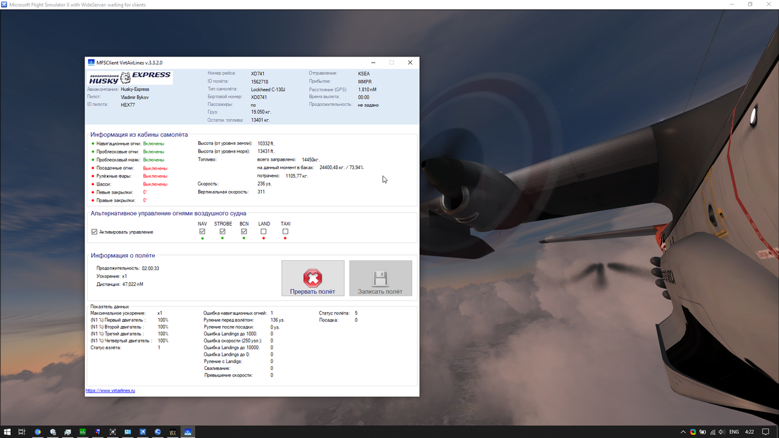This screenshot has height=438, width=779.
Task: Click speed value 236 уз.
Action: (x=264, y=184)
